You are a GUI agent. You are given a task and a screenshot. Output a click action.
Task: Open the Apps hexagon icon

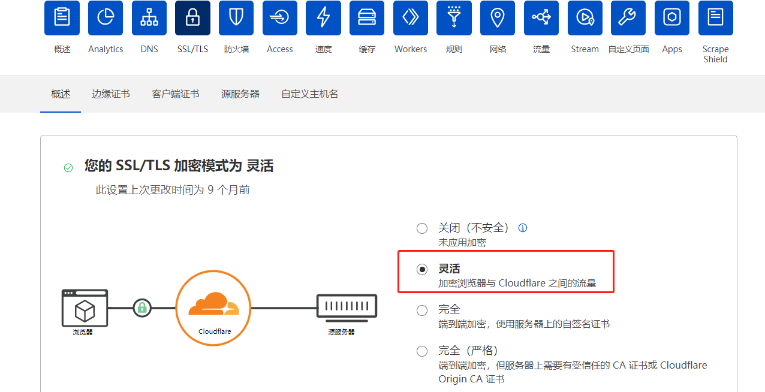(x=672, y=18)
